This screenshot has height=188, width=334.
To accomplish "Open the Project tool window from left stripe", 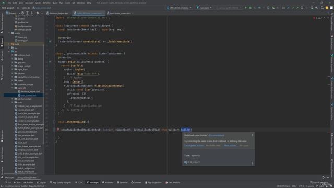I will 2,42.
